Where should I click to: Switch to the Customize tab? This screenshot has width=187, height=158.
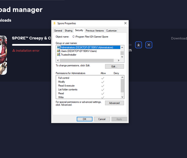pos(111,31)
